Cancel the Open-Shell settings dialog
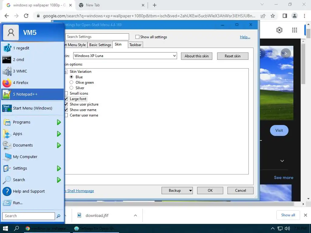Image resolution: width=311 pixels, height=233 pixels. [x=241, y=191]
